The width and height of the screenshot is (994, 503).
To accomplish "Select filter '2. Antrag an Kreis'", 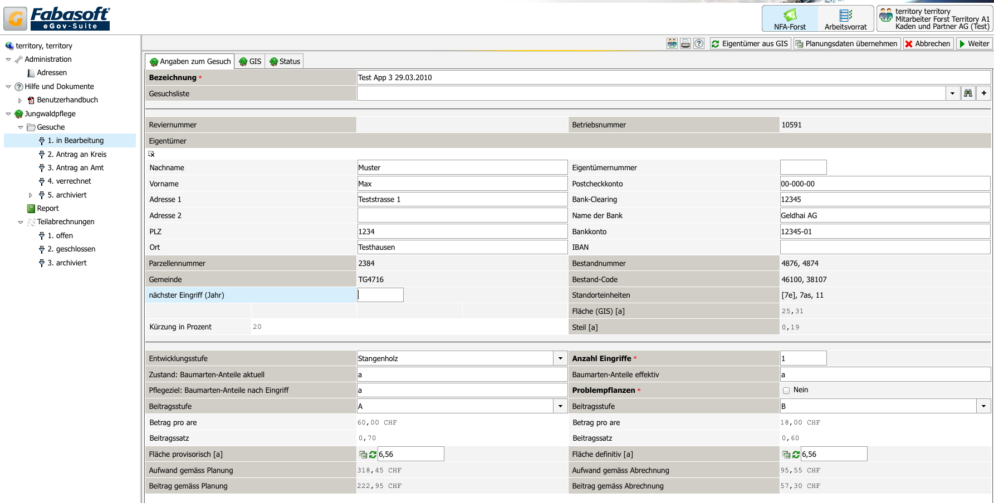I will click(72, 155).
